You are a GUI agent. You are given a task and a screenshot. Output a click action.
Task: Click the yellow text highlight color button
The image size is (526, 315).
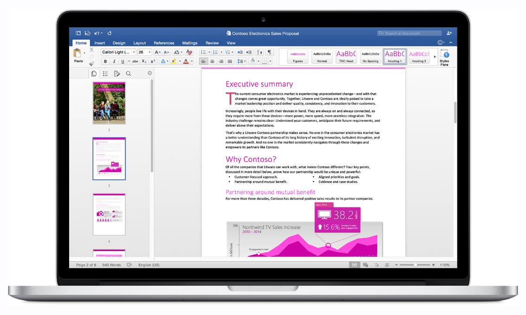(174, 61)
